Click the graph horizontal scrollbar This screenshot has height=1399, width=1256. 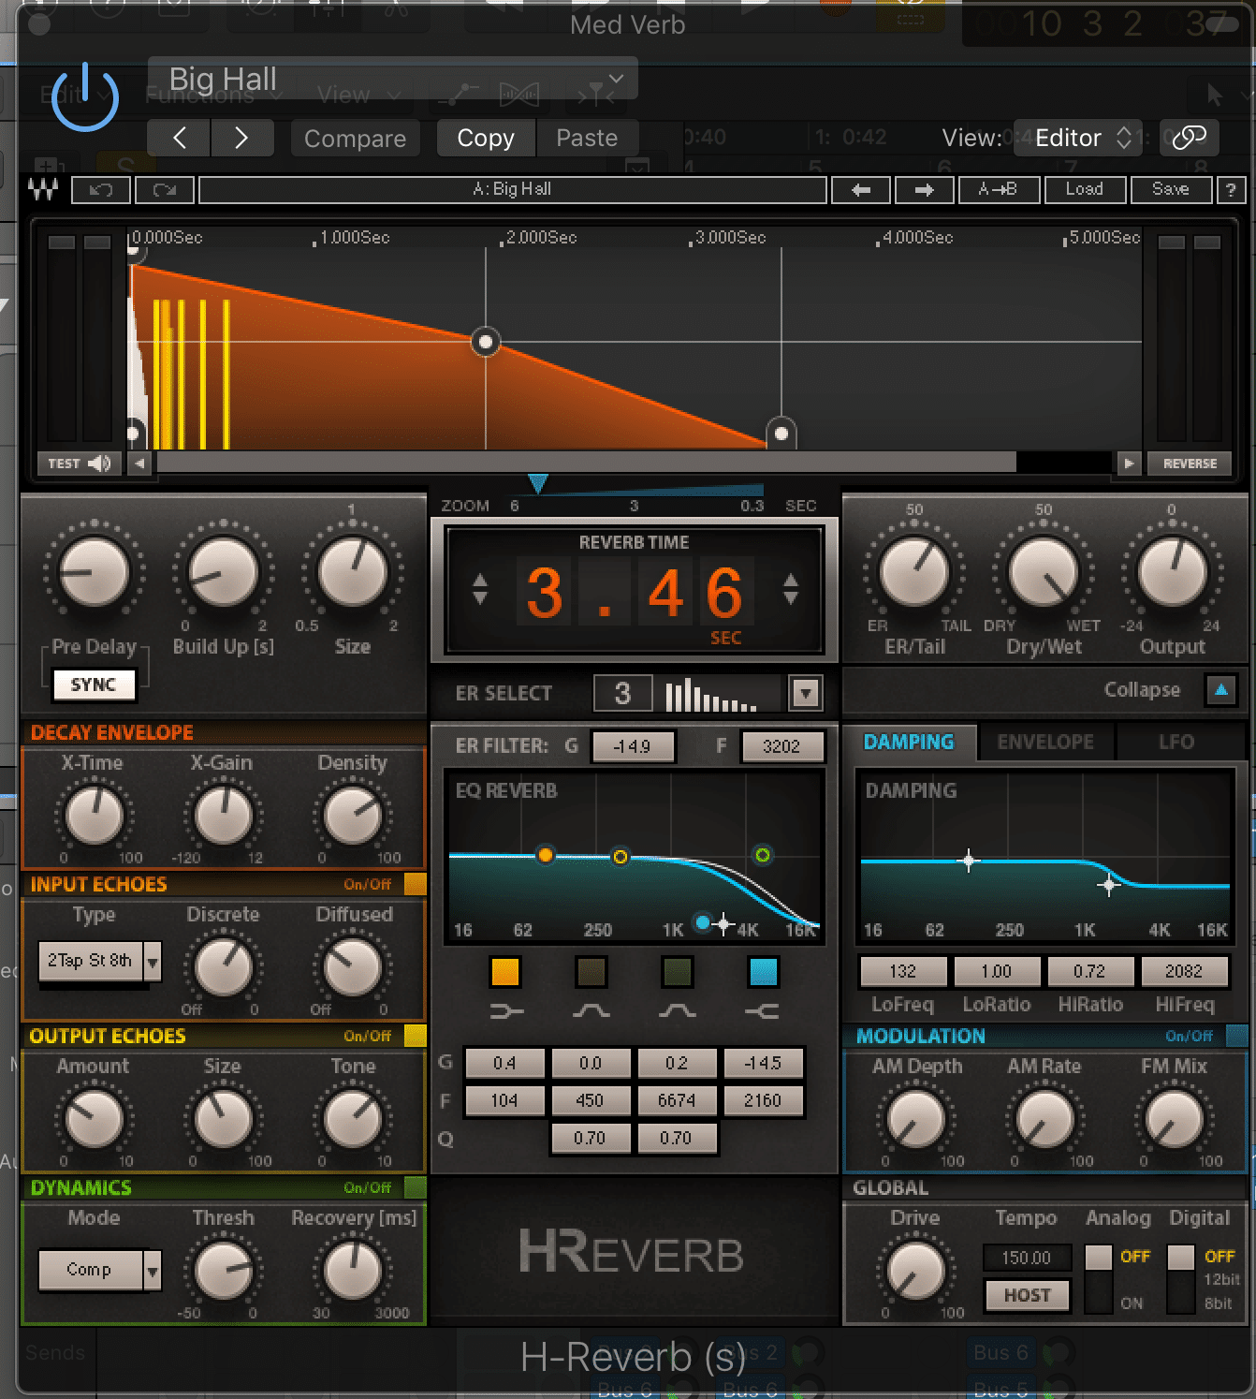click(x=587, y=463)
